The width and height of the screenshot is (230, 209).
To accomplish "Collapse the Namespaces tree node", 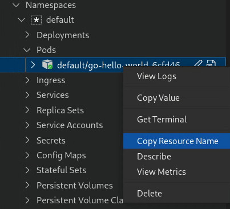I will click(16, 5).
